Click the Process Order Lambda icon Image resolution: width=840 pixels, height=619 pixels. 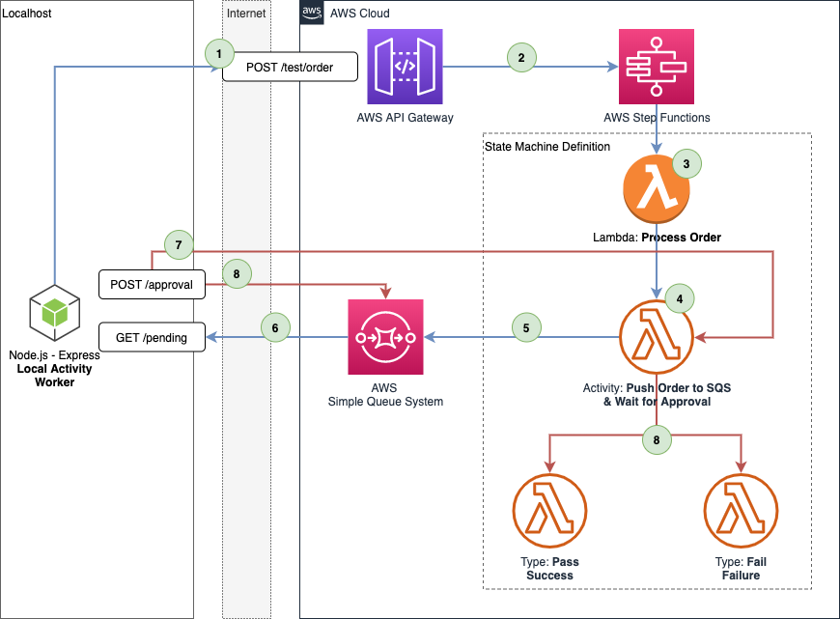pyautogui.click(x=657, y=191)
